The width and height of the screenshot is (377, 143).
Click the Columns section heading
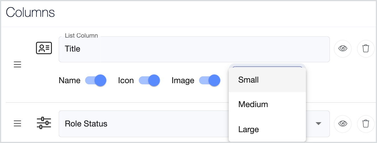tap(30, 13)
